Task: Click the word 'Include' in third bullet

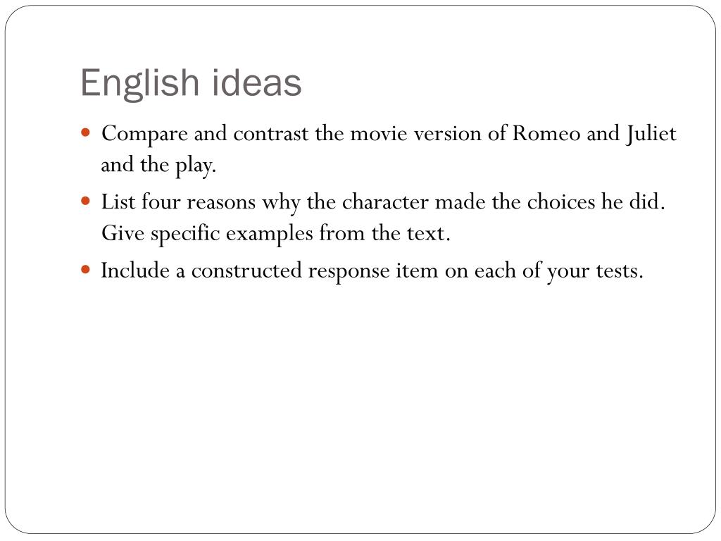Action: point(135,270)
